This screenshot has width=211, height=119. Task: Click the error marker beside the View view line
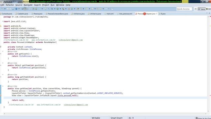click(1, 96)
